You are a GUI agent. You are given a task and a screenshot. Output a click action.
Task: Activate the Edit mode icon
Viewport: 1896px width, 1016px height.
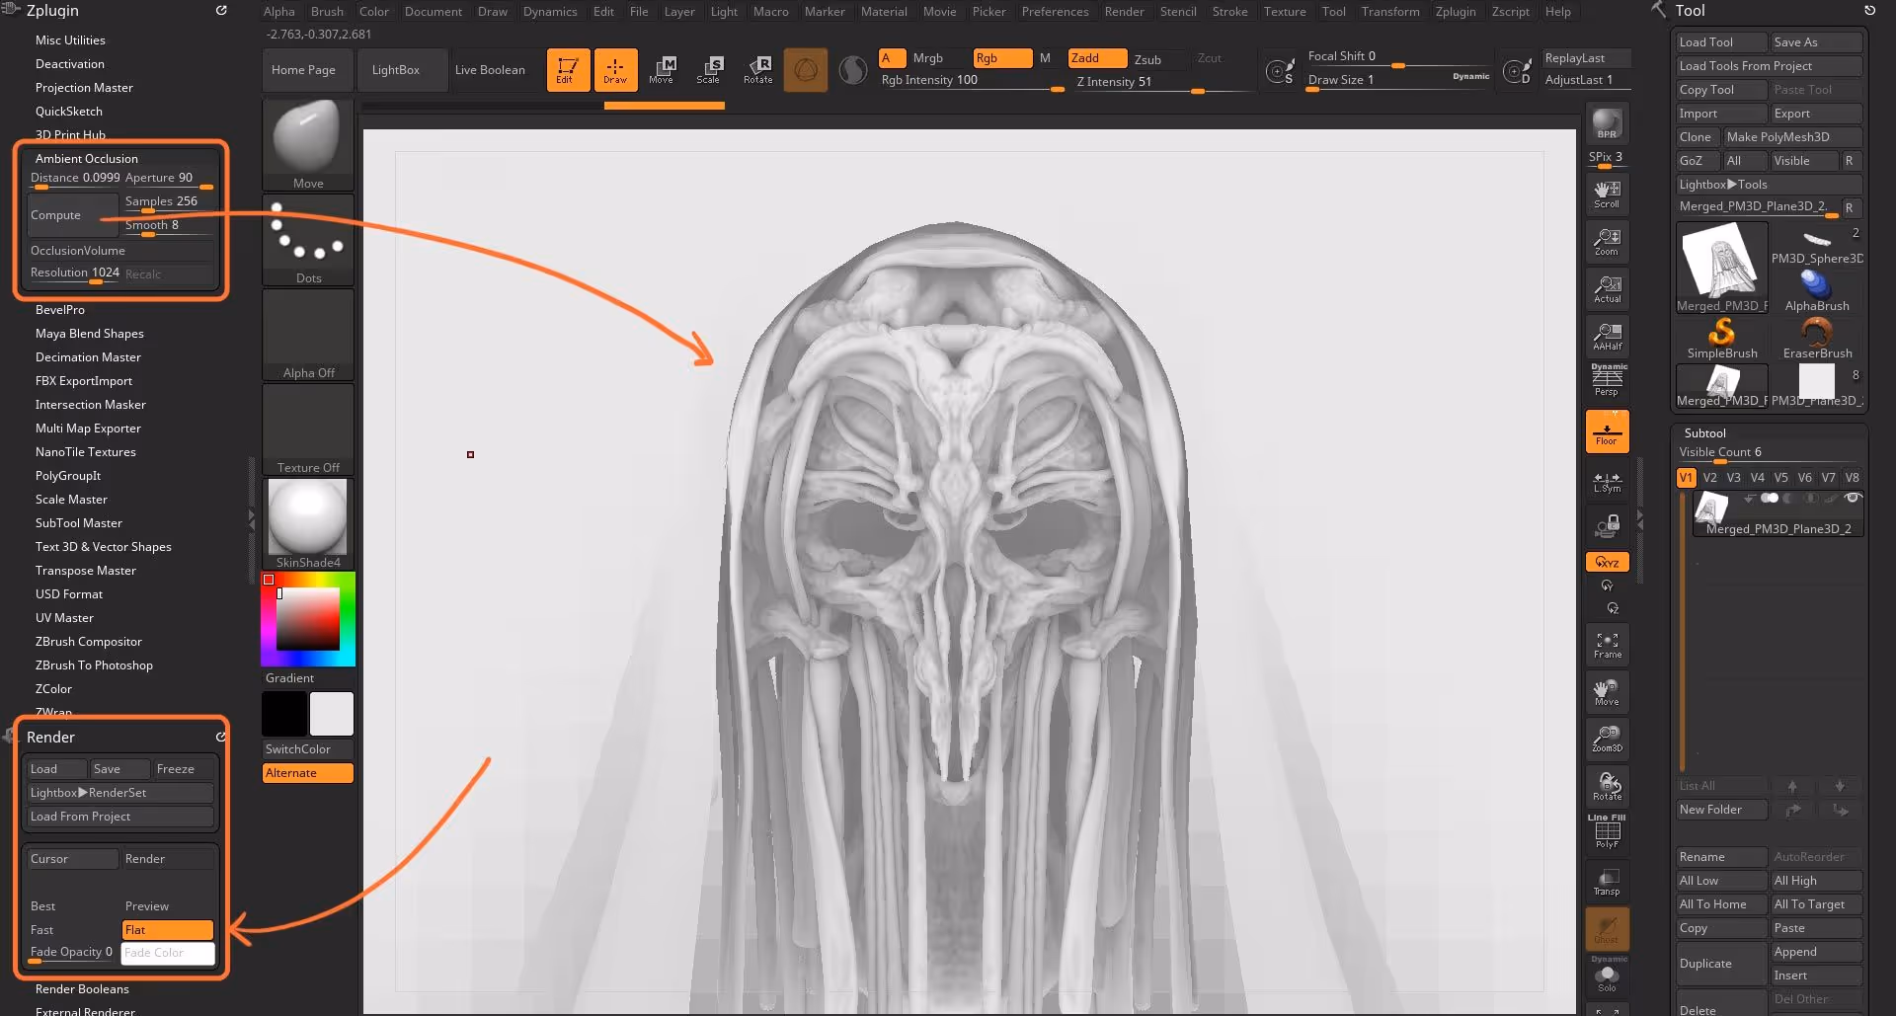(568, 70)
